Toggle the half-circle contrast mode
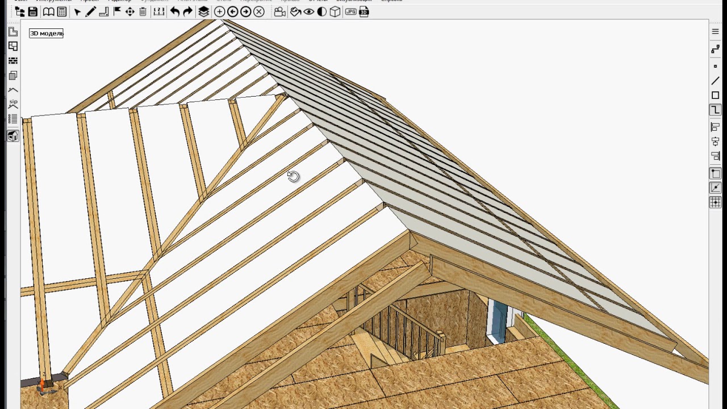Viewport: 727px width, 409px height. click(x=322, y=11)
